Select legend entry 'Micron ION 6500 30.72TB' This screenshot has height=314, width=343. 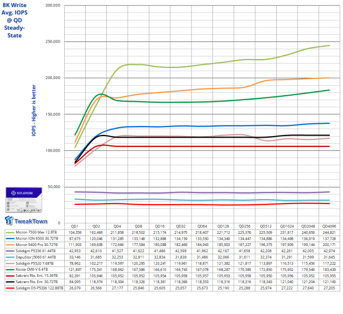(37, 238)
